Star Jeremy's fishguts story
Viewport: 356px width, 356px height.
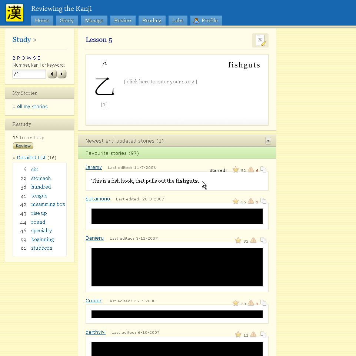236,170
